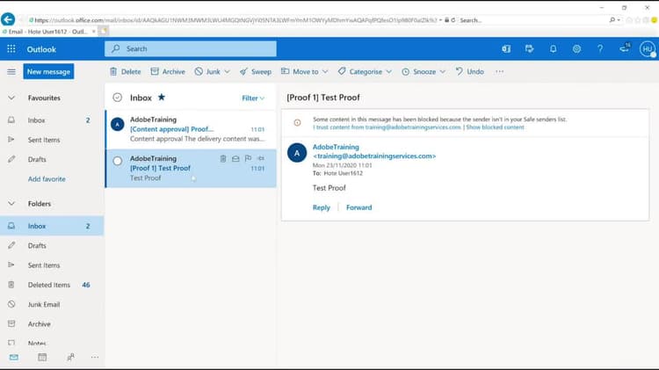This screenshot has width=659, height=370.
Task: Flag the Test Proof message
Action: [x=248, y=158]
